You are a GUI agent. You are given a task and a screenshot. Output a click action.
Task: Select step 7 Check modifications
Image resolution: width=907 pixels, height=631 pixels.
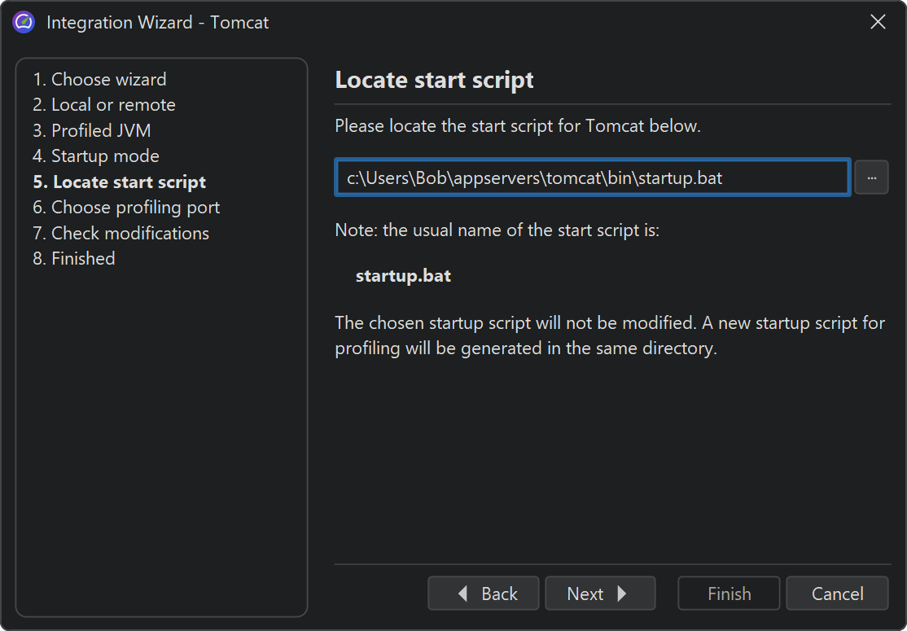(121, 233)
